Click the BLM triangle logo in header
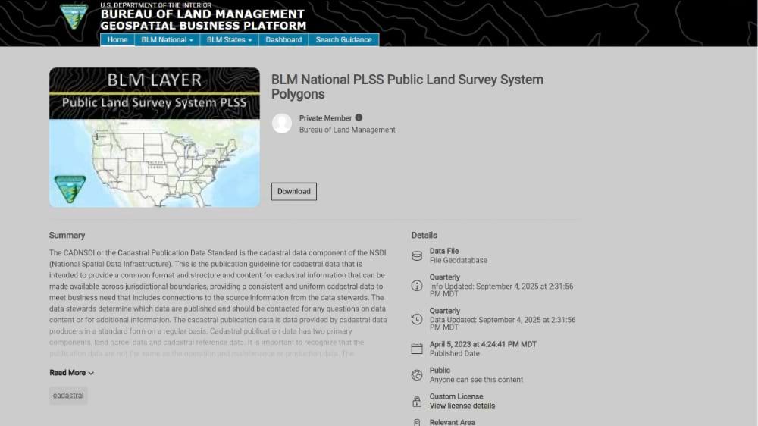Screen dimensions: 758x426 [x=74, y=17]
